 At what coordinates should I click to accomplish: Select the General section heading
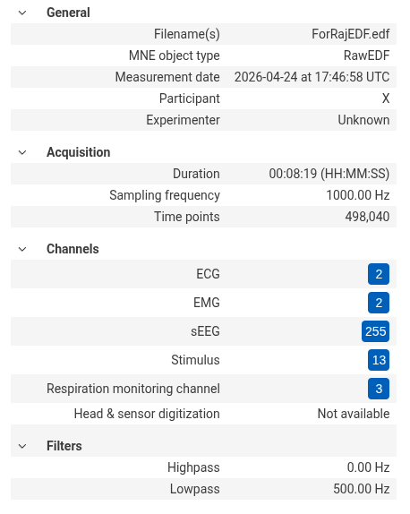click(x=68, y=13)
